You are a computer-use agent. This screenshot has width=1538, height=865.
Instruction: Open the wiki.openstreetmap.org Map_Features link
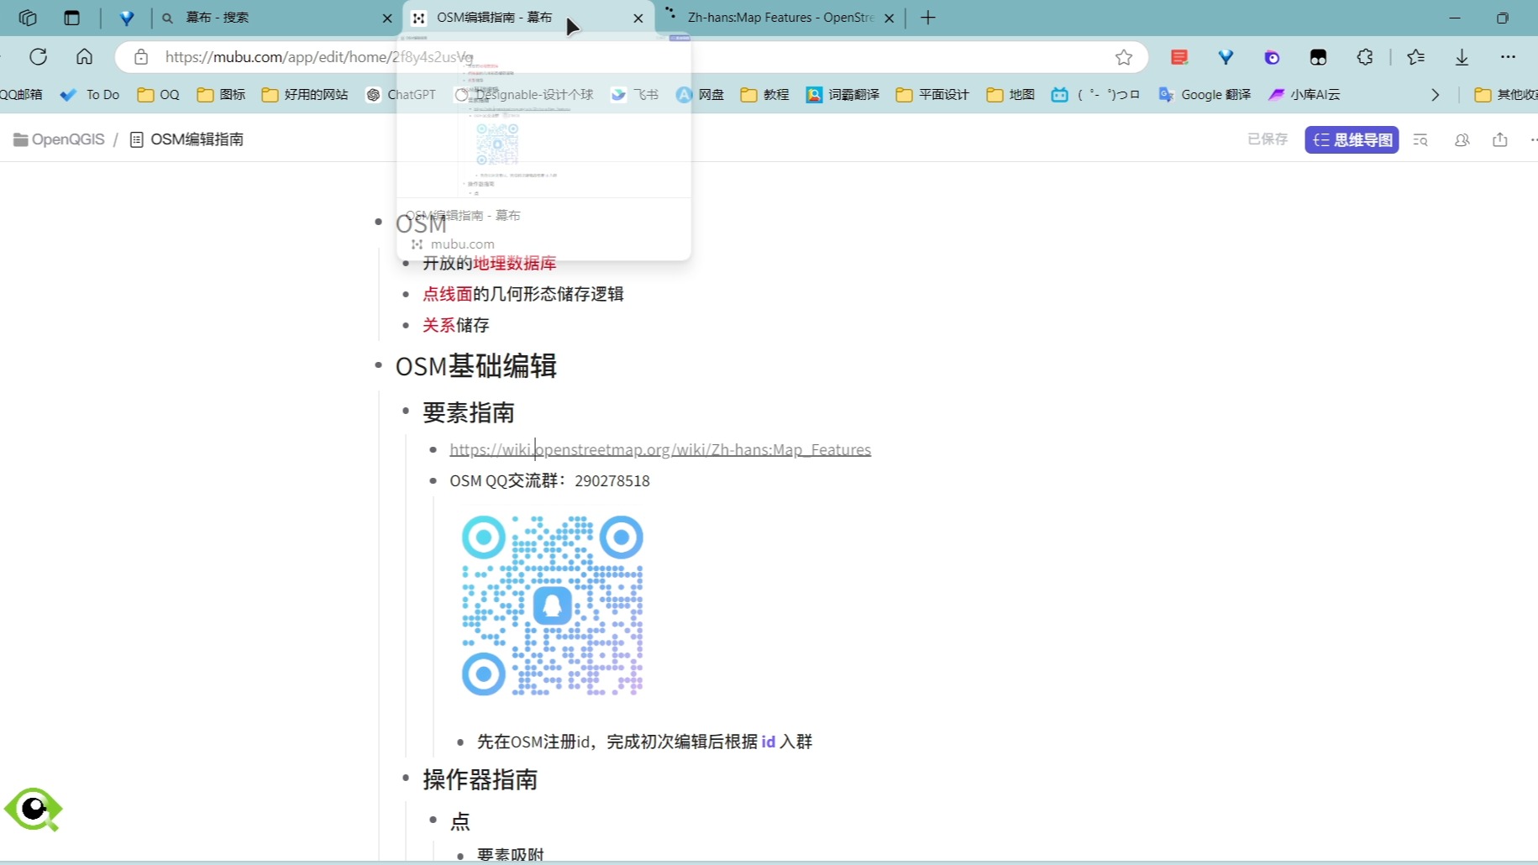click(x=660, y=450)
